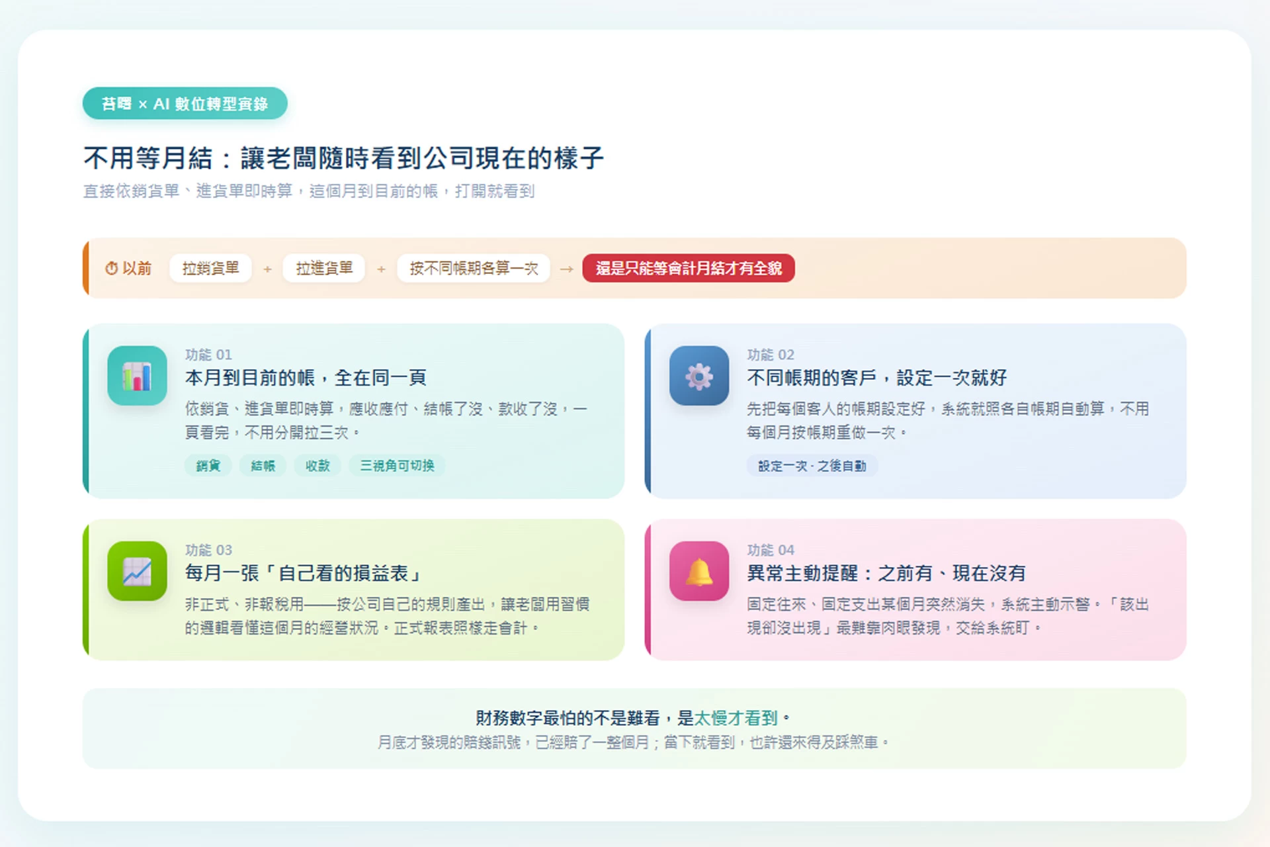The width and height of the screenshot is (1270, 847).
Task: Click the 結帳 tag
Action: [x=263, y=466]
